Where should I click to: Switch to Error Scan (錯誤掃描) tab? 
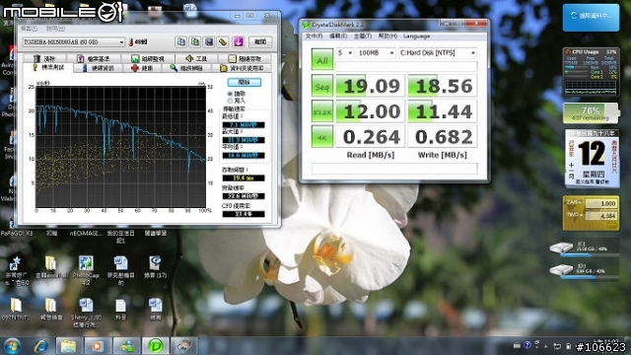tap(187, 68)
